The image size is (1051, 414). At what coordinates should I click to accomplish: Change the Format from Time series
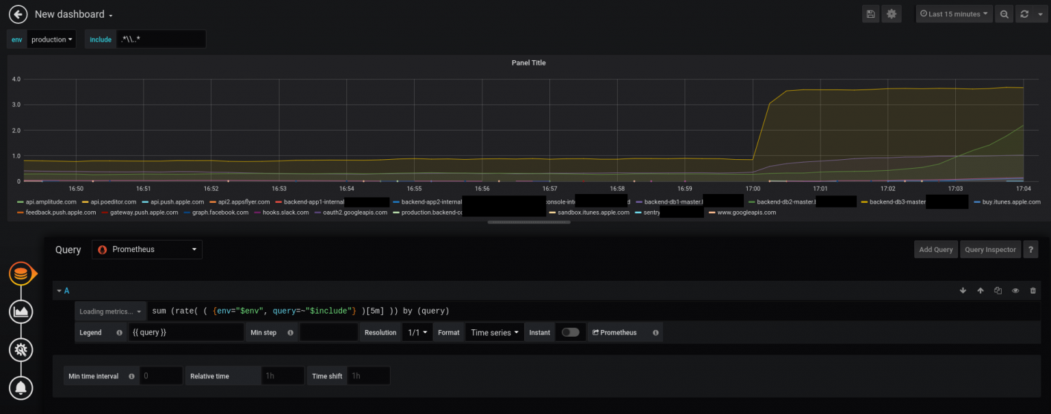click(x=494, y=332)
